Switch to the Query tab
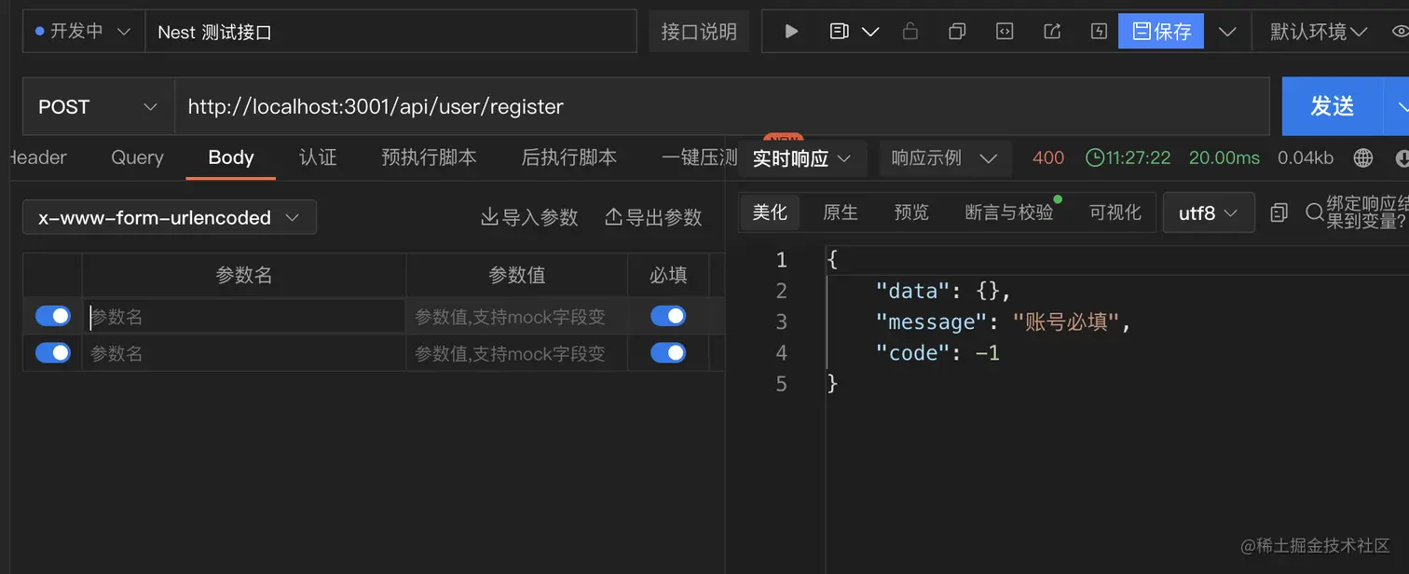 point(136,157)
